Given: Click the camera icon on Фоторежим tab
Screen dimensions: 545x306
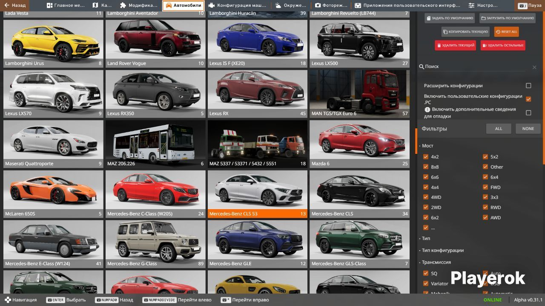Looking at the screenshot, I should pos(318,6).
